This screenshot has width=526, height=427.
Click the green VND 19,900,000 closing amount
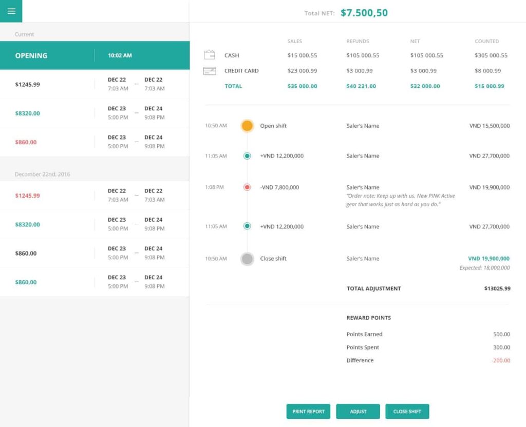point(489,259)
